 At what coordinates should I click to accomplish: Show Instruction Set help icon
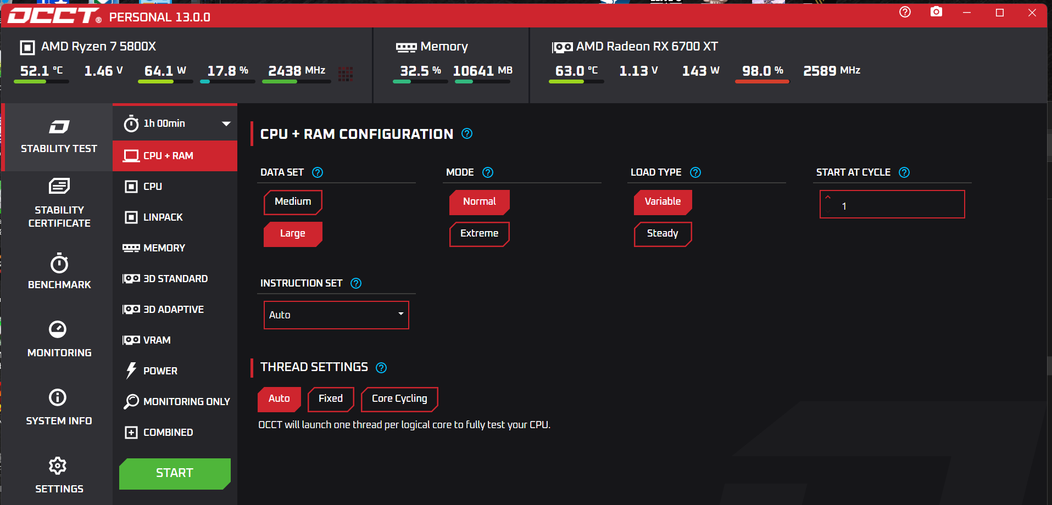click(x=356, y=283)
